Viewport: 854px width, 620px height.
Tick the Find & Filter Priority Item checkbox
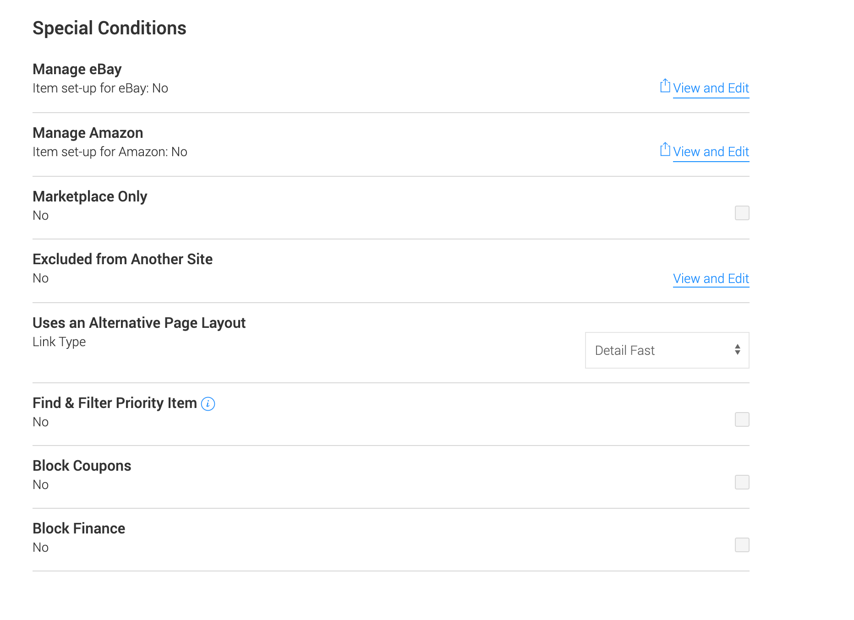click(x=742, y=419)
